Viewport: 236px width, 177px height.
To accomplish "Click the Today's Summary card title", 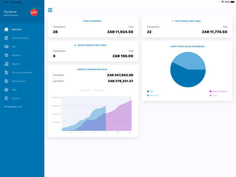I will click(92, 21).
